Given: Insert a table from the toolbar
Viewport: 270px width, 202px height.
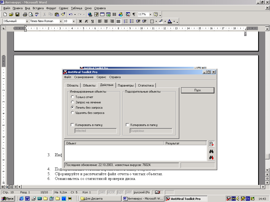Looking at the screenshot, I should (102, 14).
